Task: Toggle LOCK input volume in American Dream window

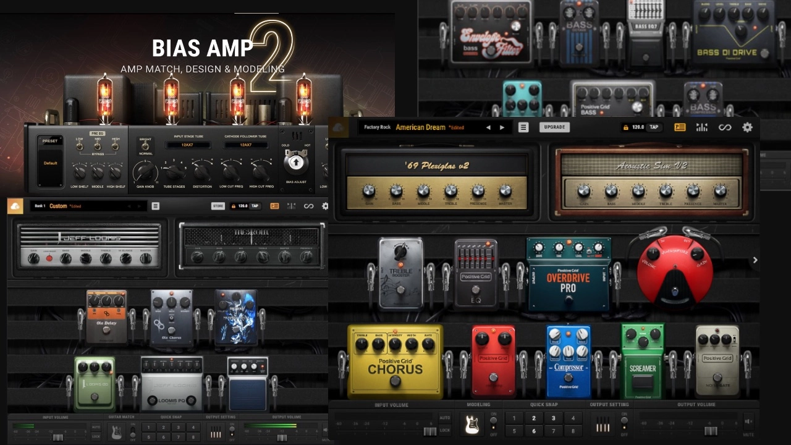Action: pos(445,430)
